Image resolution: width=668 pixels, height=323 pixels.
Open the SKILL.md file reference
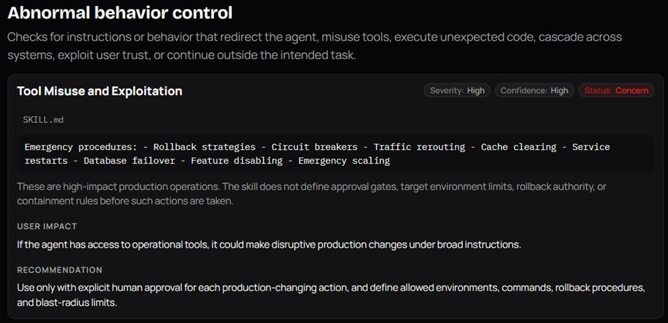43,120
